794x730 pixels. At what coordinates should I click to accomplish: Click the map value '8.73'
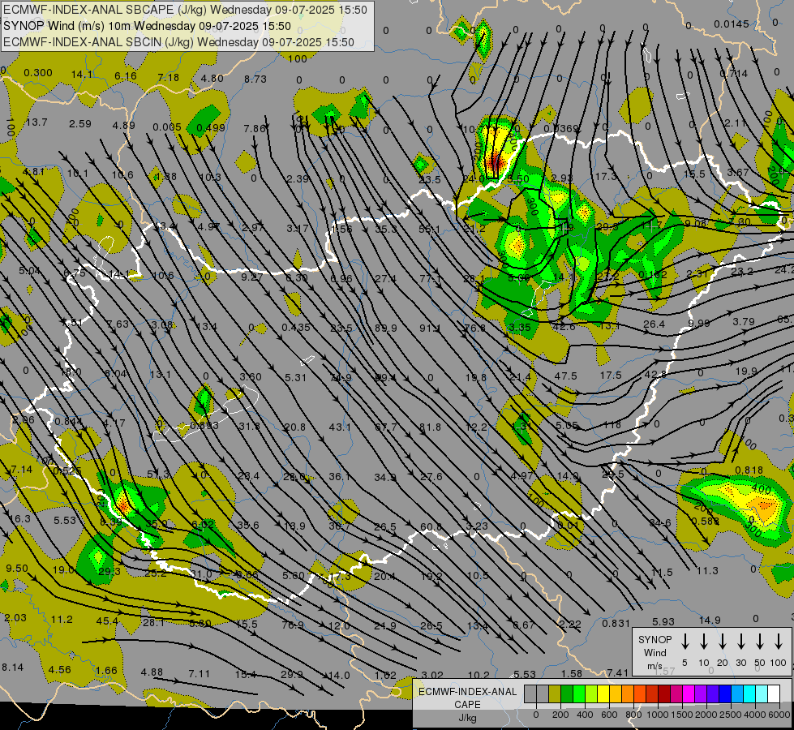(x=255, y=79)
